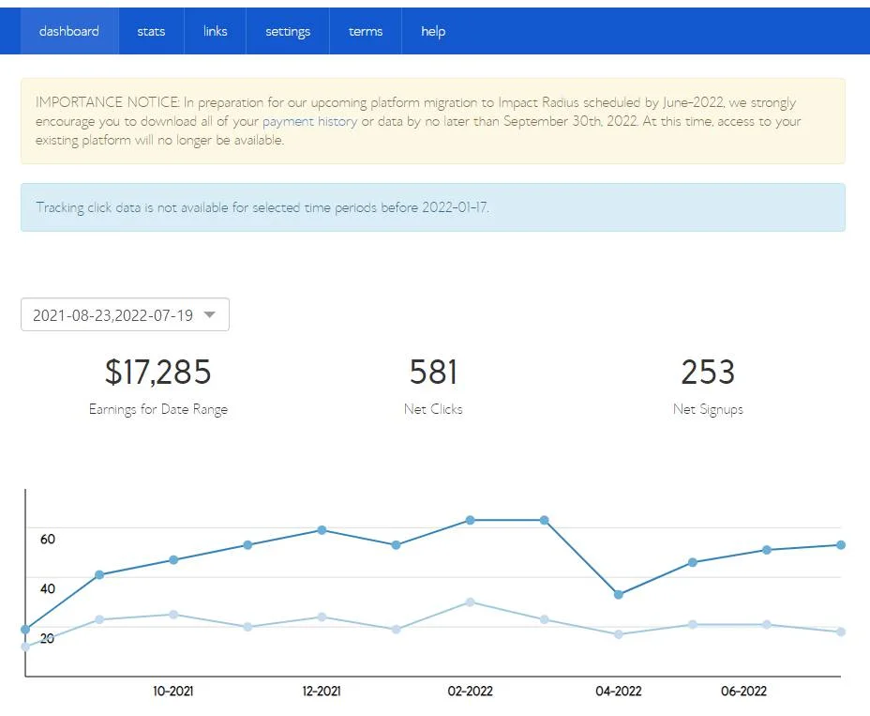
Task: Open the settings tab
Action: pyautogui.click(x=288, y=31)
